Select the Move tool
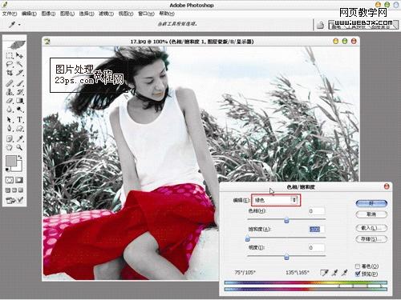Image resolution: width=401 pixels, height=300 pixels. tap(19, 55)
